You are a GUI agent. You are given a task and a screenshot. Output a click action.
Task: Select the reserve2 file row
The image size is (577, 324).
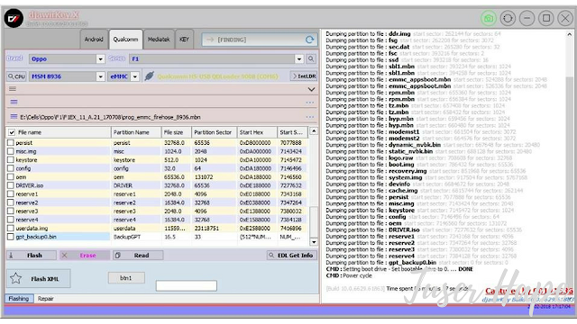coord(157,202)
